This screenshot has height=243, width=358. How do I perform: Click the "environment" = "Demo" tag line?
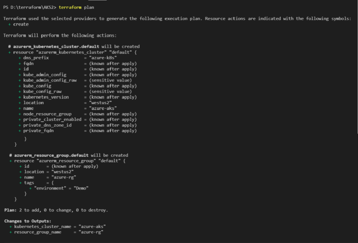(x=61, y=188)
